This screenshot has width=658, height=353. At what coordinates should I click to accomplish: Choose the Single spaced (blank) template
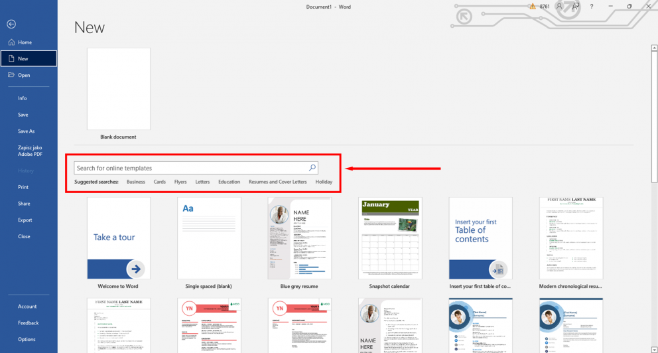point(209,244)
